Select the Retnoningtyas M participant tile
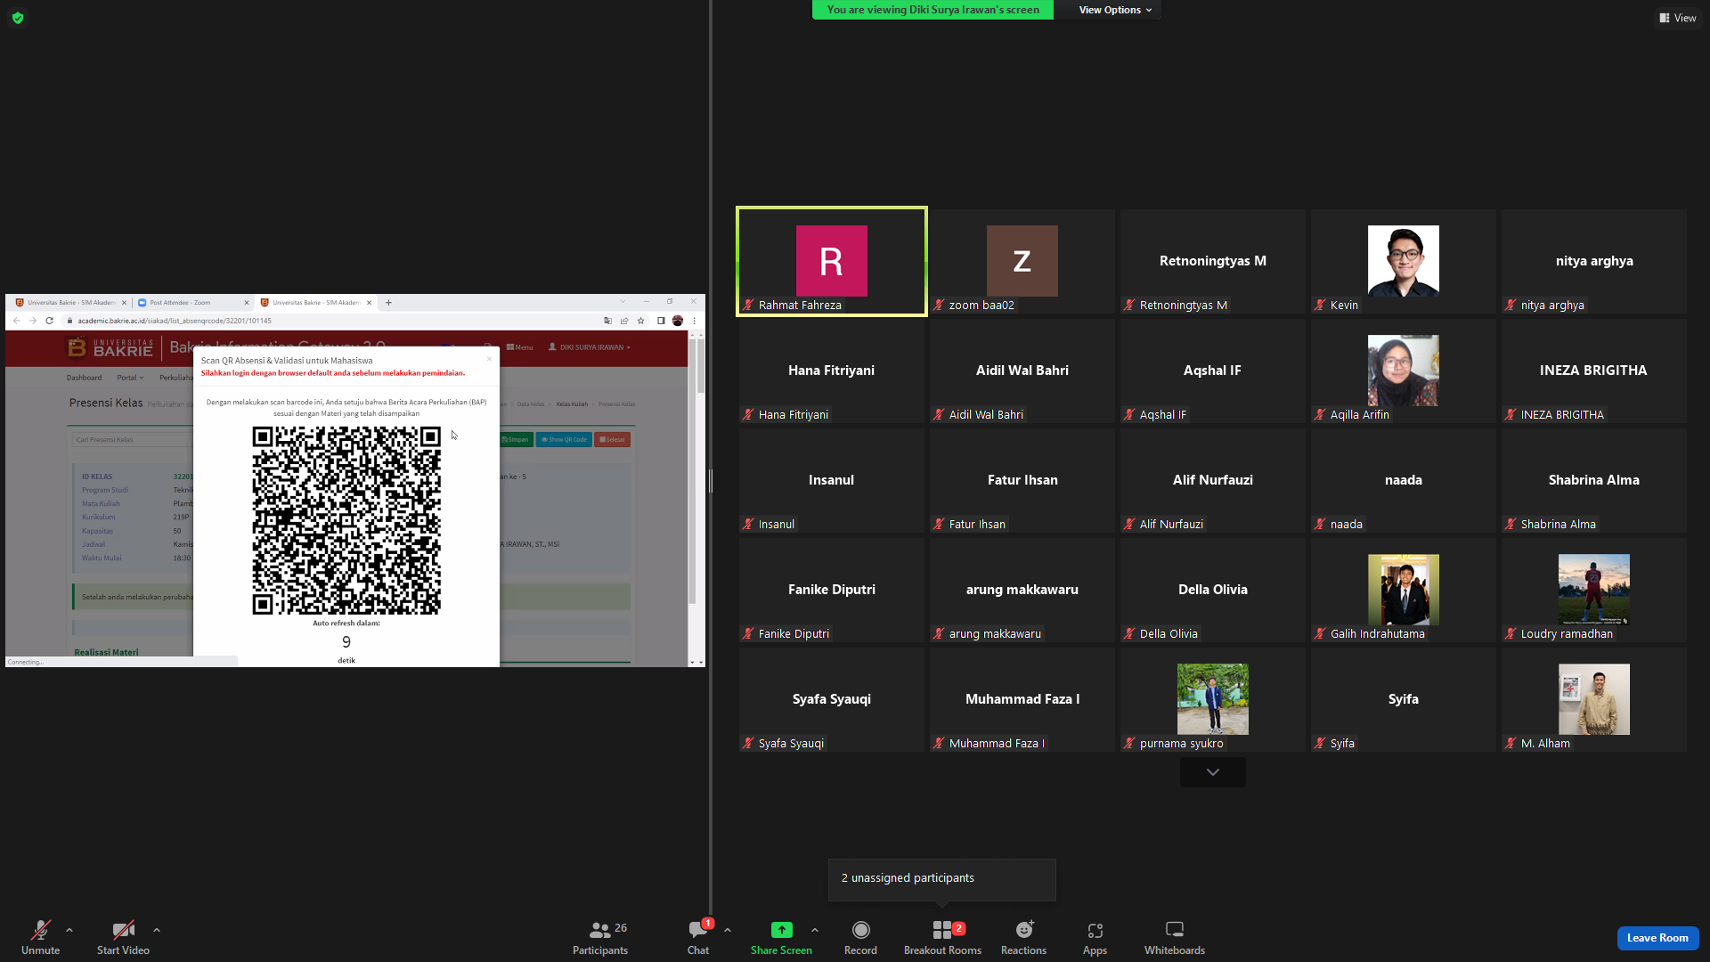The height and width of the screenshot is (962, 1710). pos(1212,262)
